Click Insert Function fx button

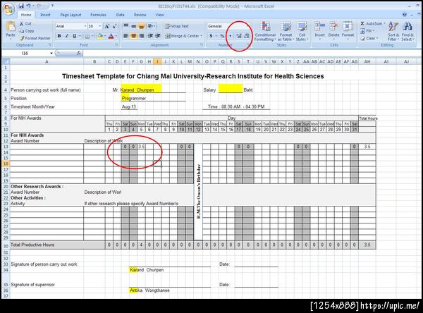tap(78, 53)
